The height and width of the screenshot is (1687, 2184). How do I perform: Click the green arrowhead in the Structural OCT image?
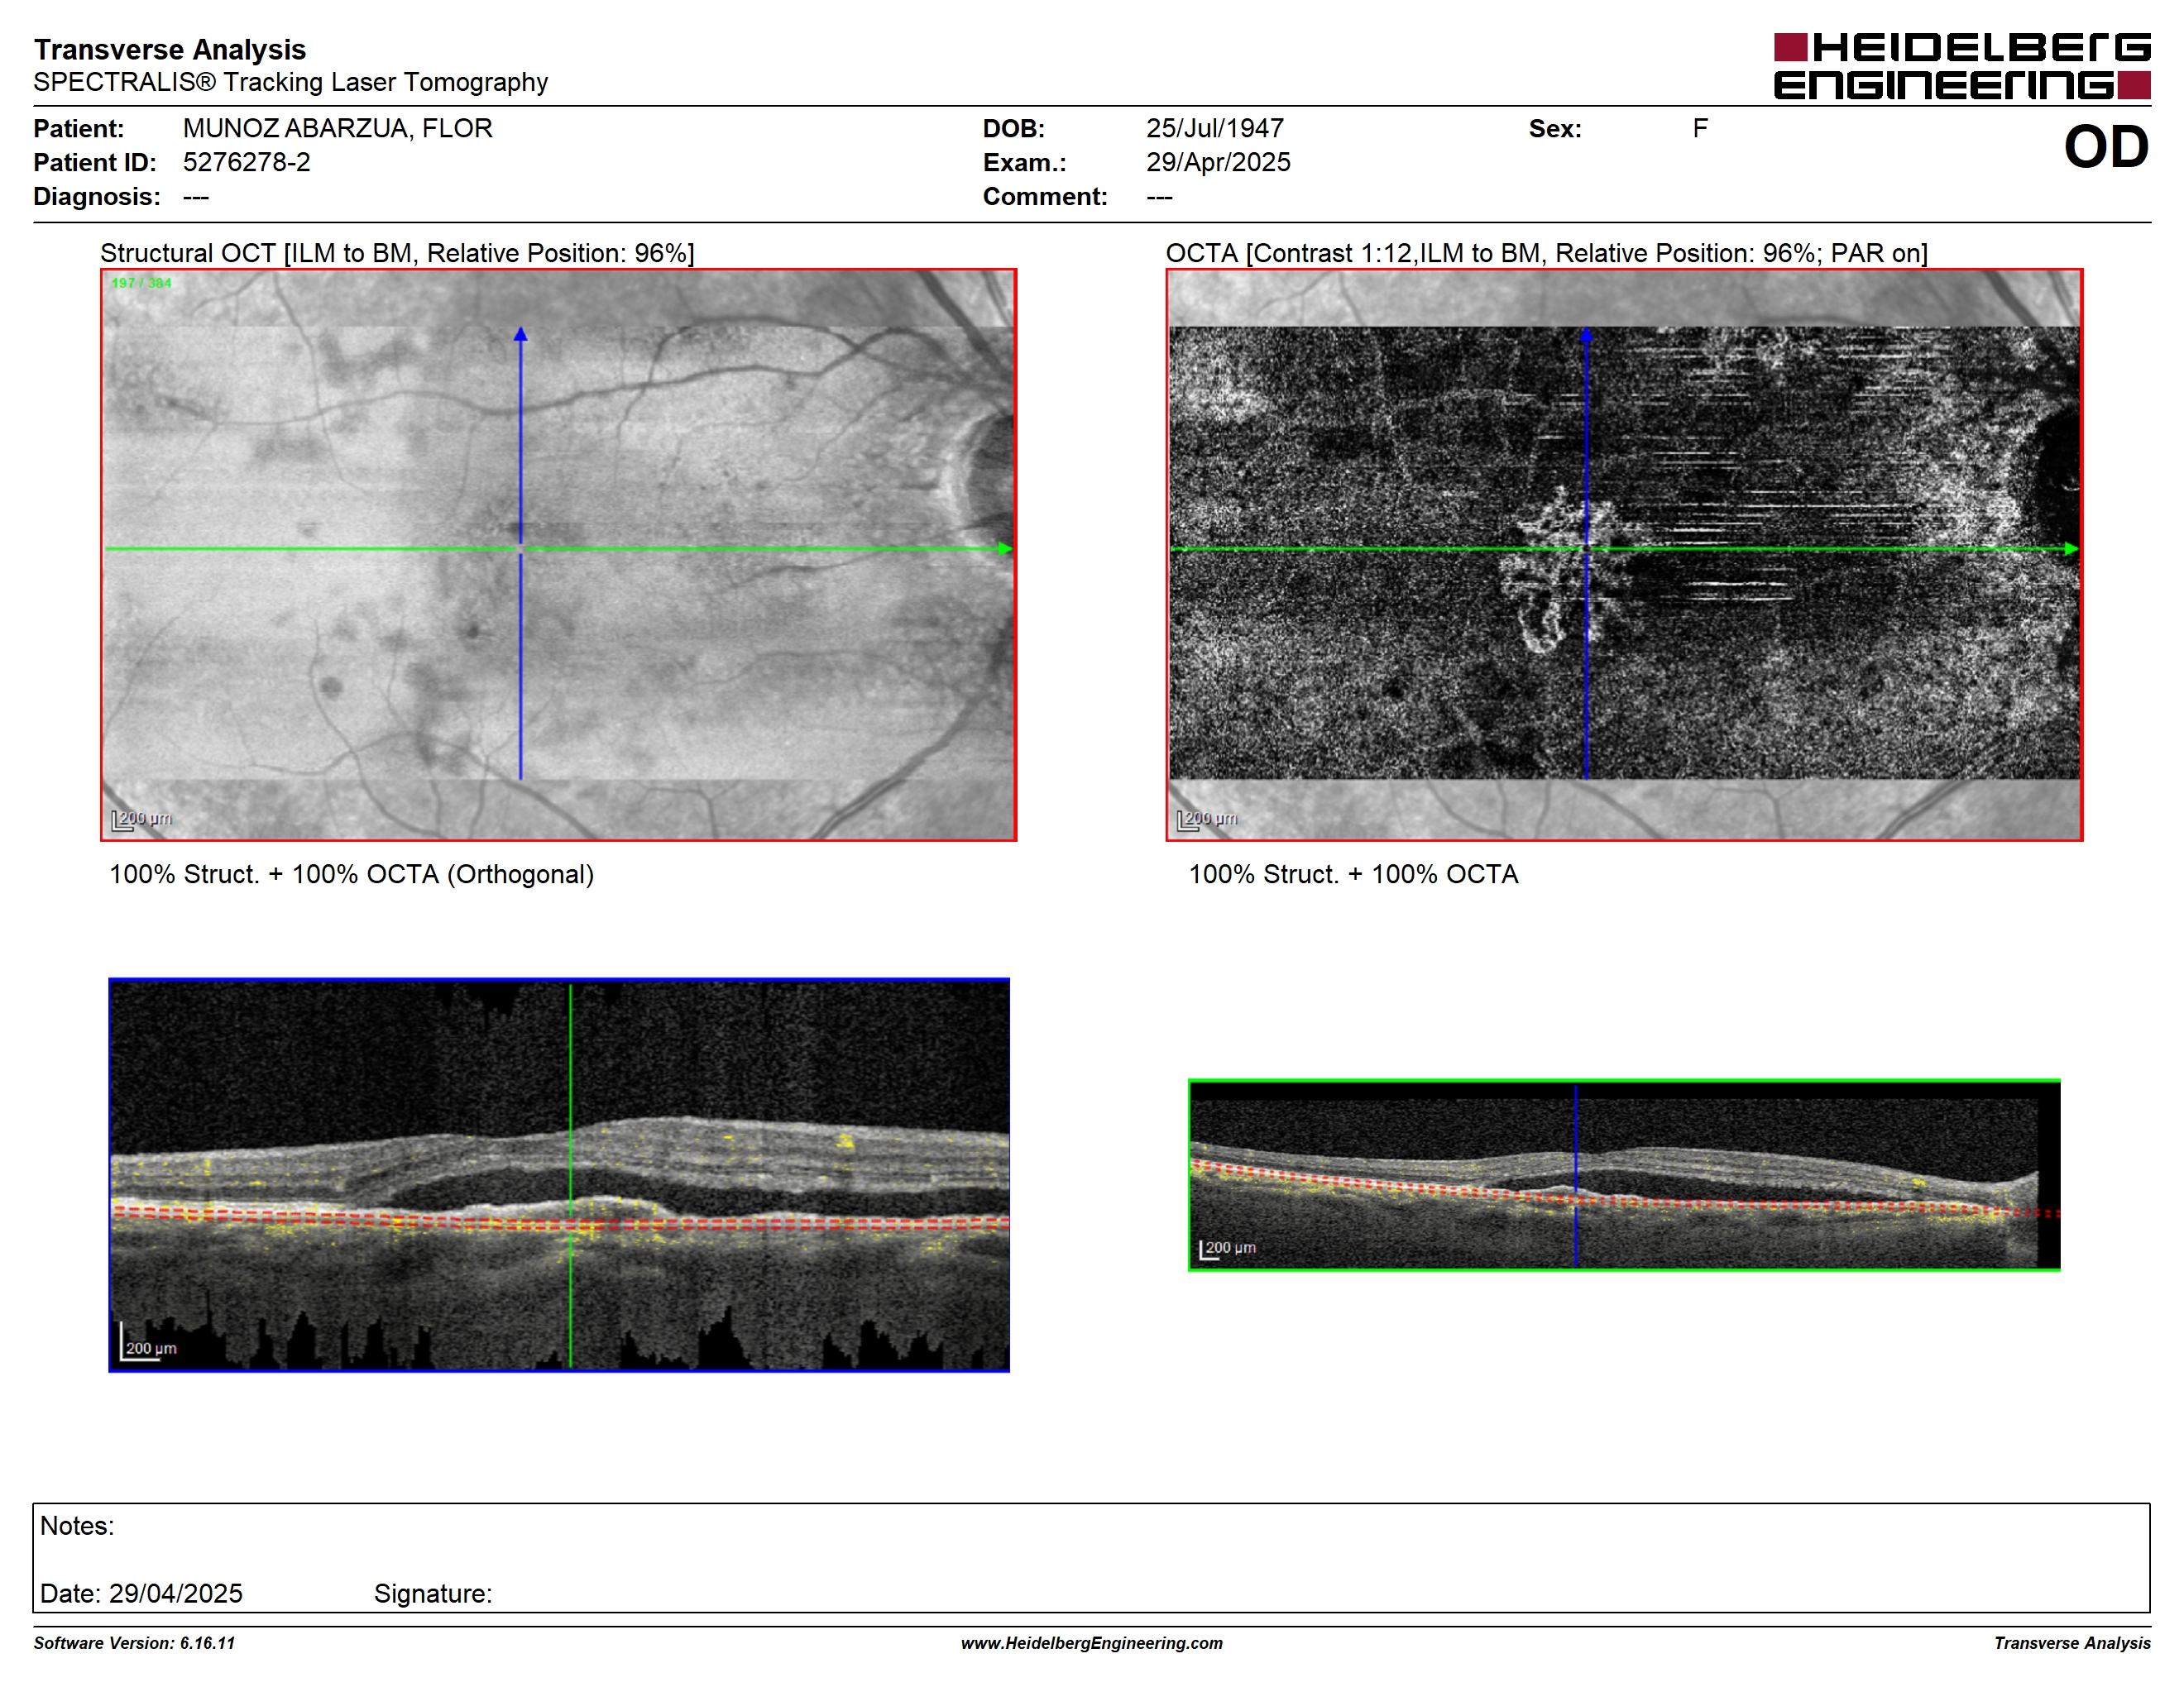[x=1005, y=548]
